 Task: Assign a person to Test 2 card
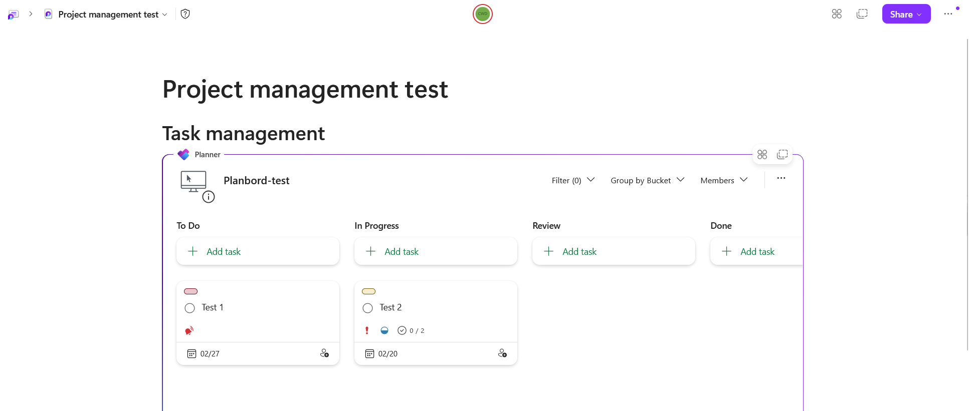pyautogui.click(x=502, y=353)
